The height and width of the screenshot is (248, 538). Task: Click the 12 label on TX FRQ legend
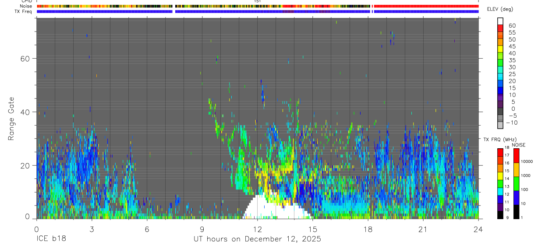(x=507, y=194)
